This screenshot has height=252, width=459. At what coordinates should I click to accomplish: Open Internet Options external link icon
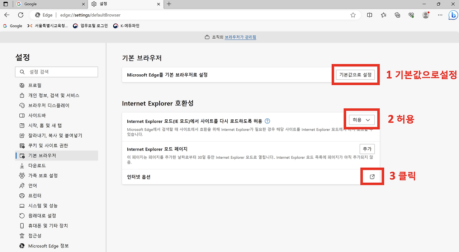tap(372, 177)
